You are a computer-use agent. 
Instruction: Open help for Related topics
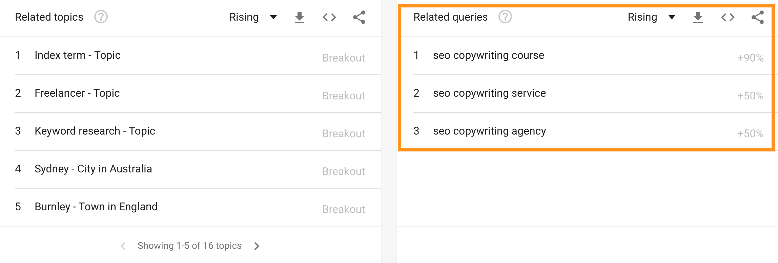point(101,17)
